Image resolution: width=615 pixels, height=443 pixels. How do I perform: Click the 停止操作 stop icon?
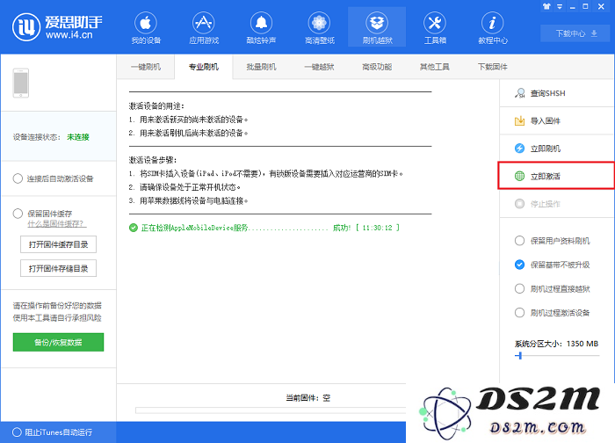point(520,204)
